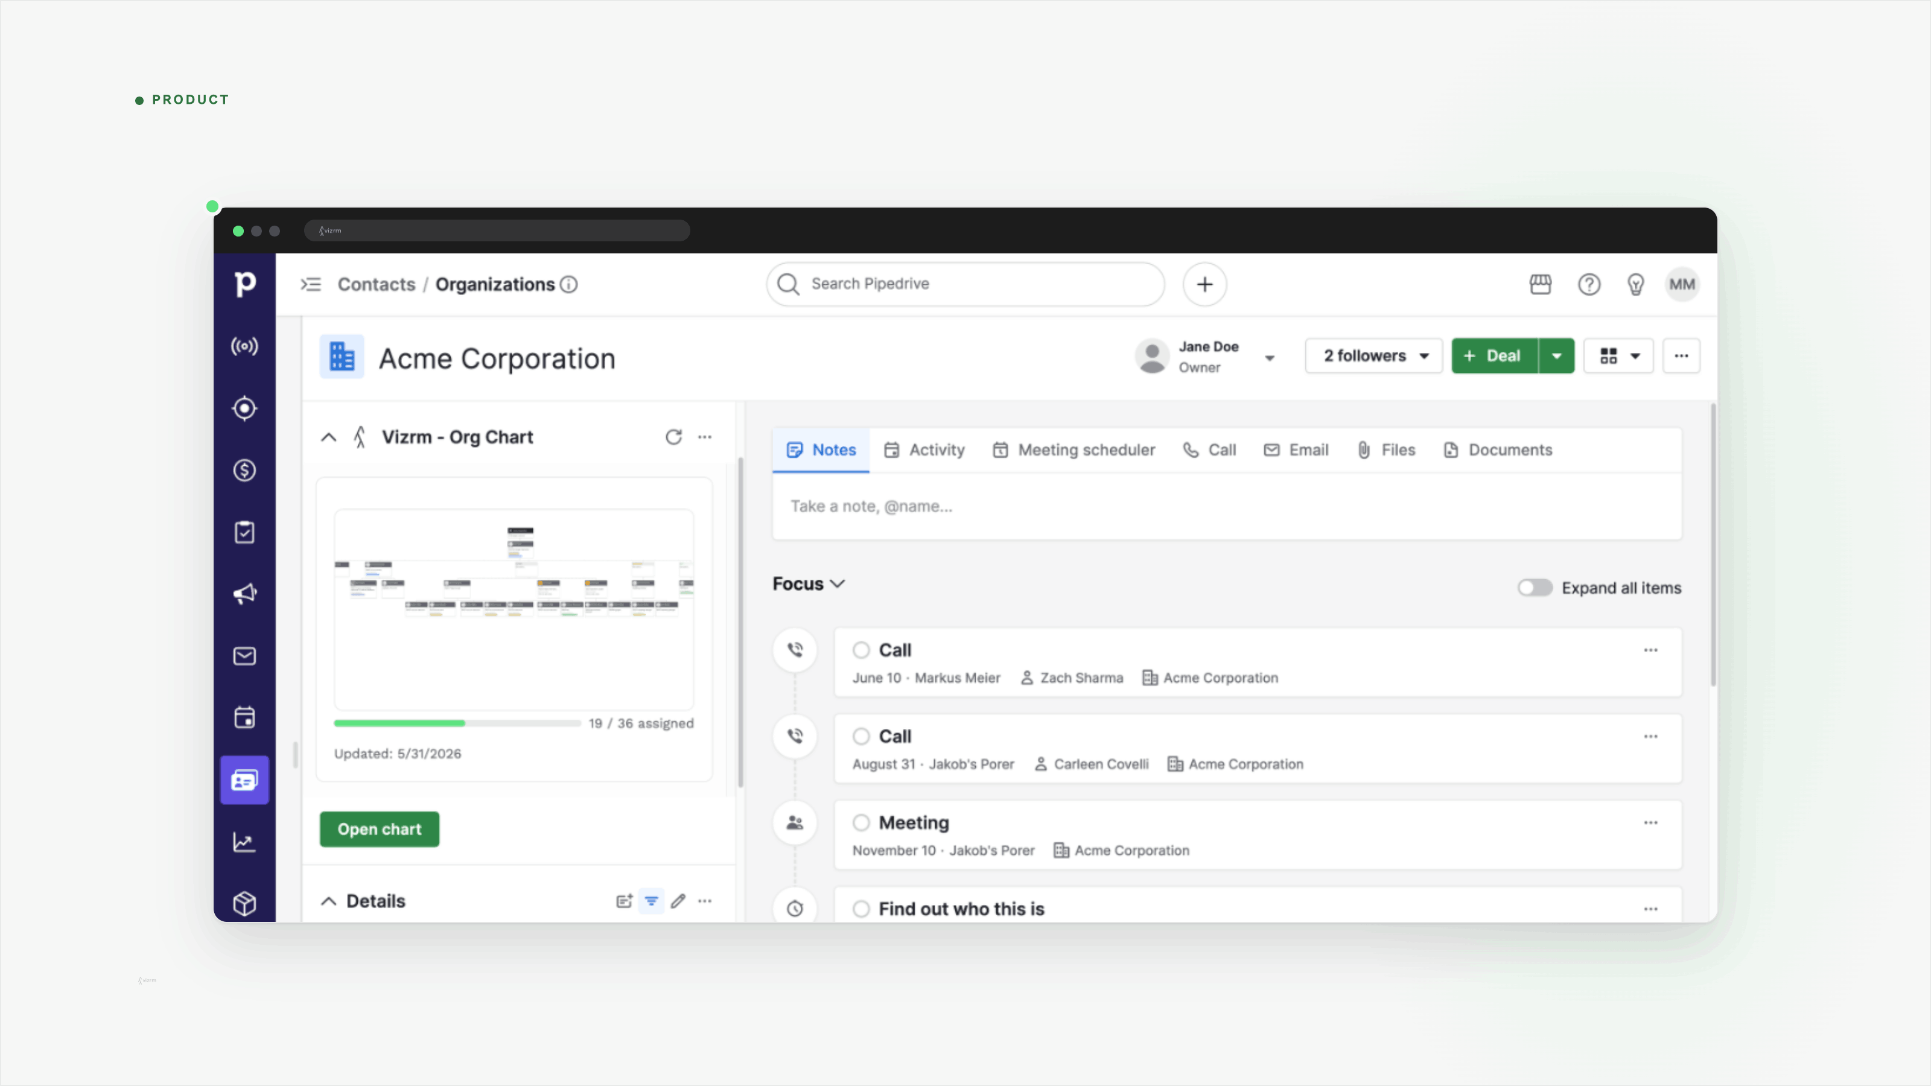The width and height of the screenshot is (1931, 1086).
Task: Open Details section more options
Action: [x=705, y=901]
